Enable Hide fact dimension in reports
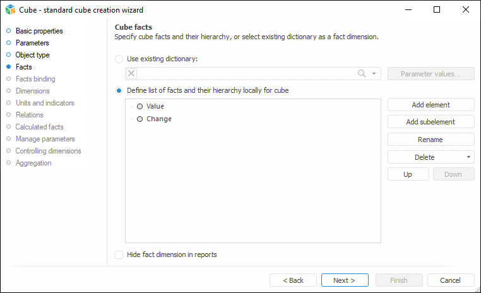Screen dimensions: 481x293 119,255
